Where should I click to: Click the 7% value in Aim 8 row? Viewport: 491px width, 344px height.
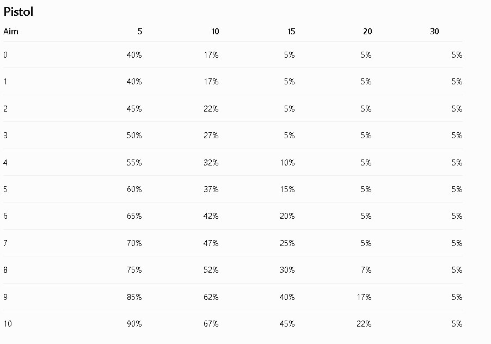click(x=366, y=270)
